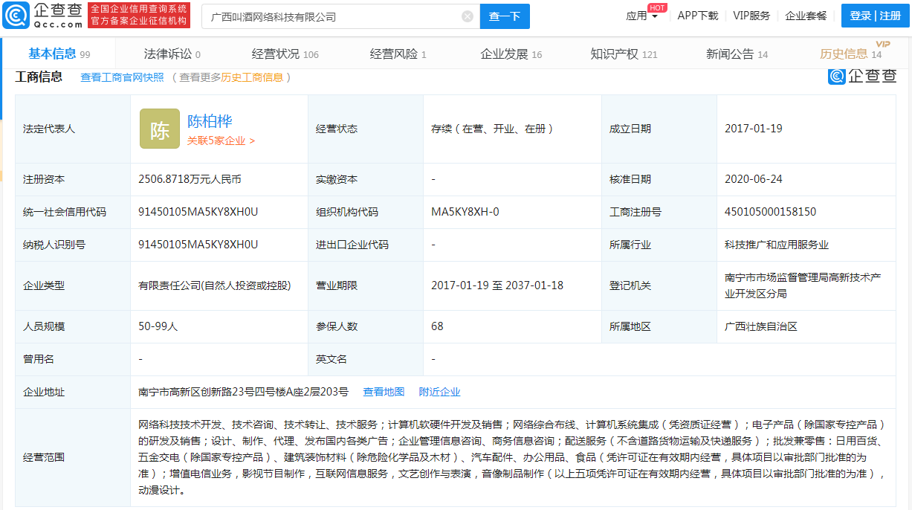Click the 登录 | 注册 button
The image size is (912, 510).
click(x=875, y=16)
